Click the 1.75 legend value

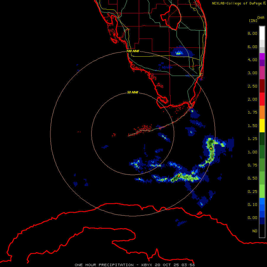point(252,112)
